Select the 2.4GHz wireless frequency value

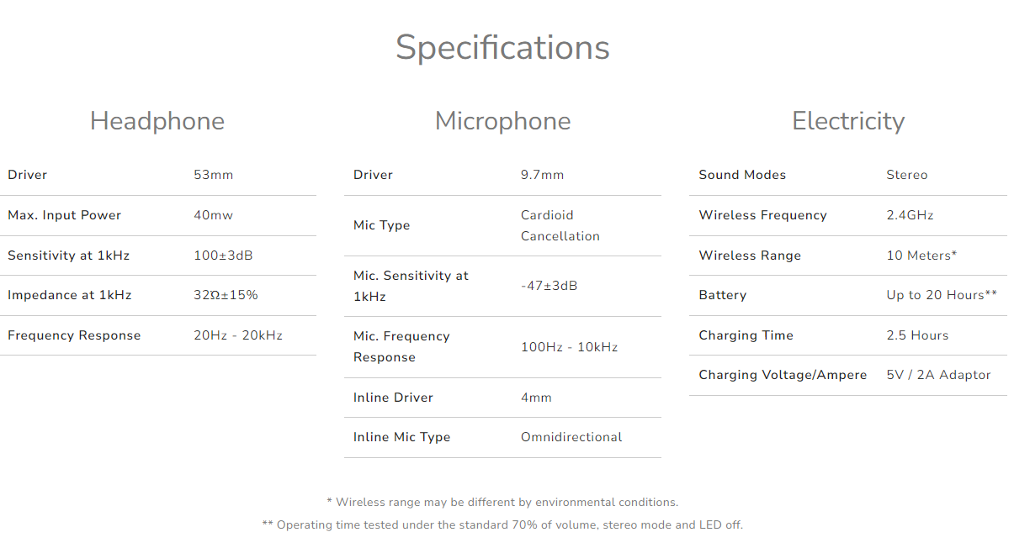(910, 215)
